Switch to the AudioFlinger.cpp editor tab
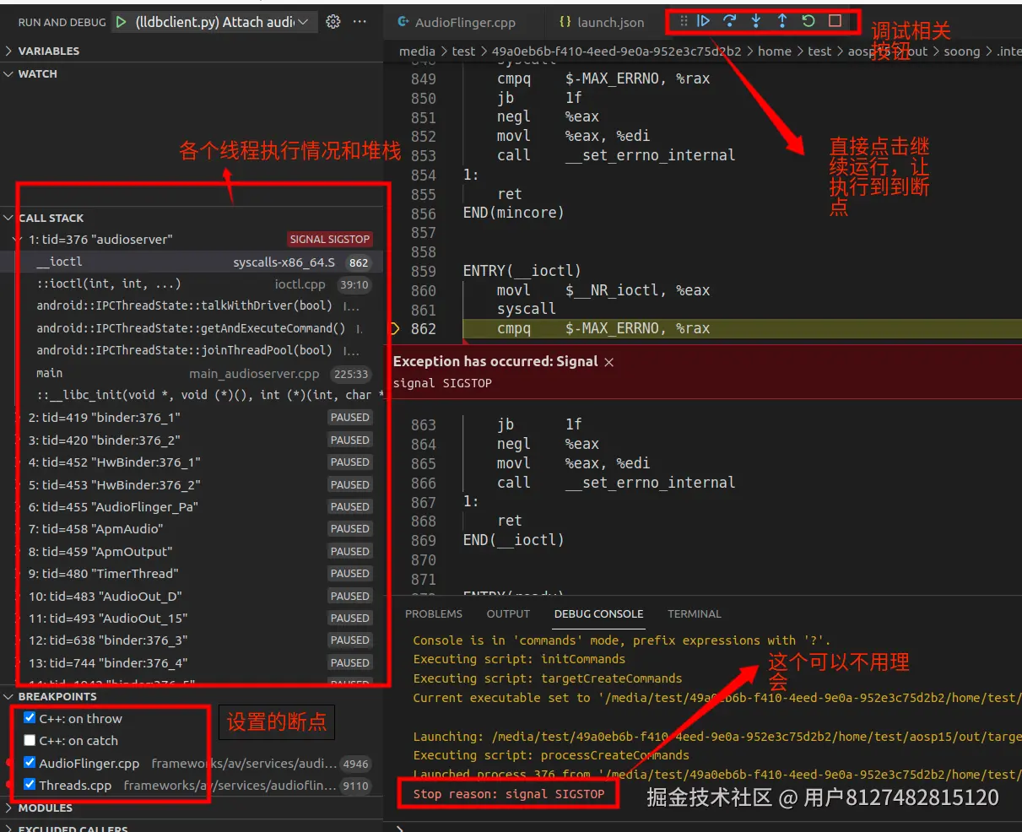Image resolution: width=1022 pixels, height=832 pixels. [x=457, y=23]
